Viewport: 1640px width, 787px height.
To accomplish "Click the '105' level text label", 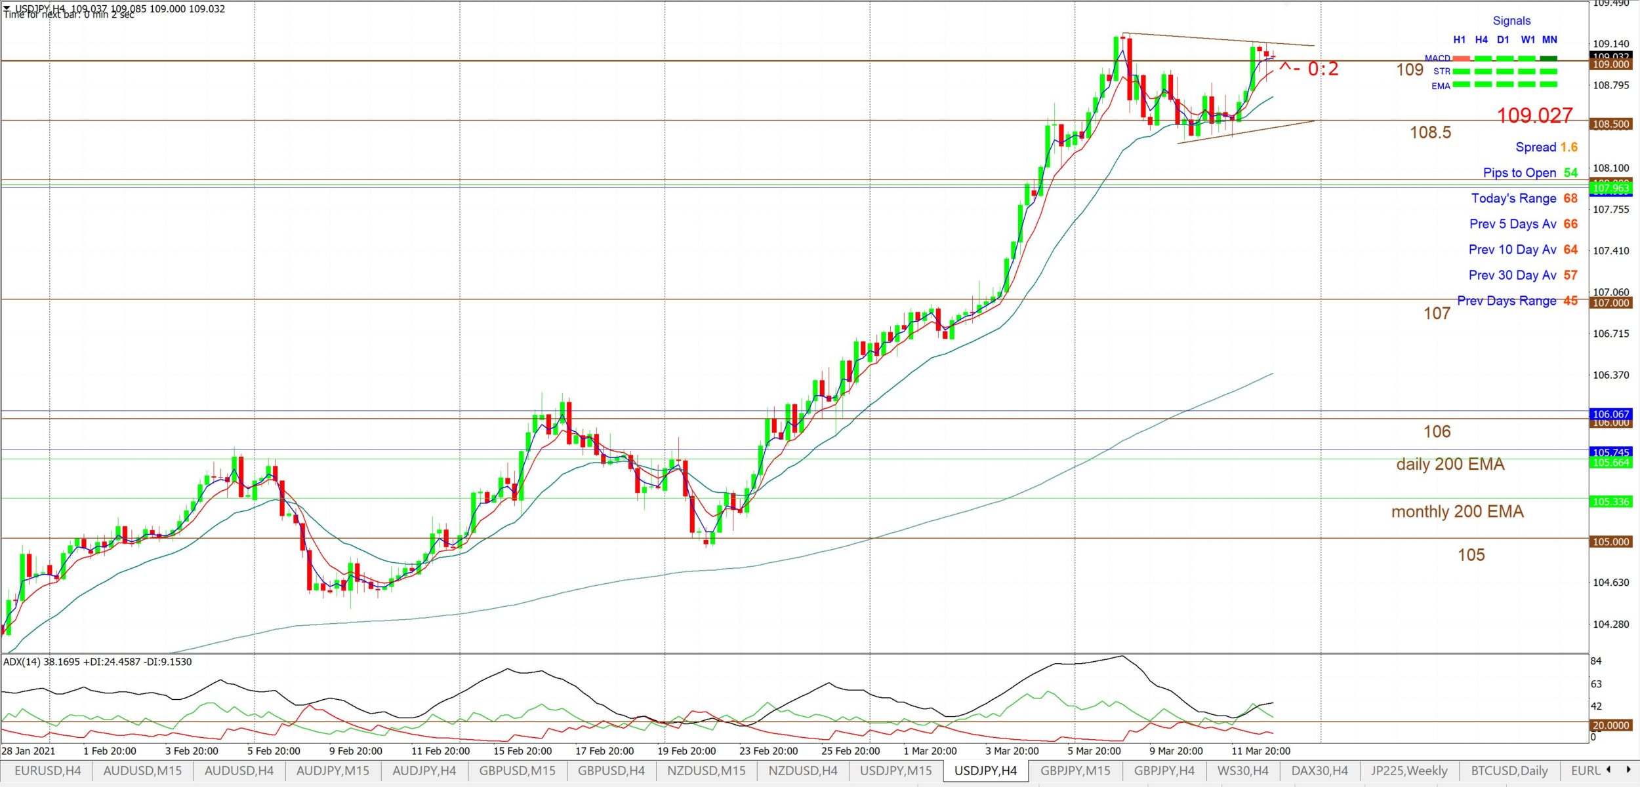I will click(x=1471, y=556).
